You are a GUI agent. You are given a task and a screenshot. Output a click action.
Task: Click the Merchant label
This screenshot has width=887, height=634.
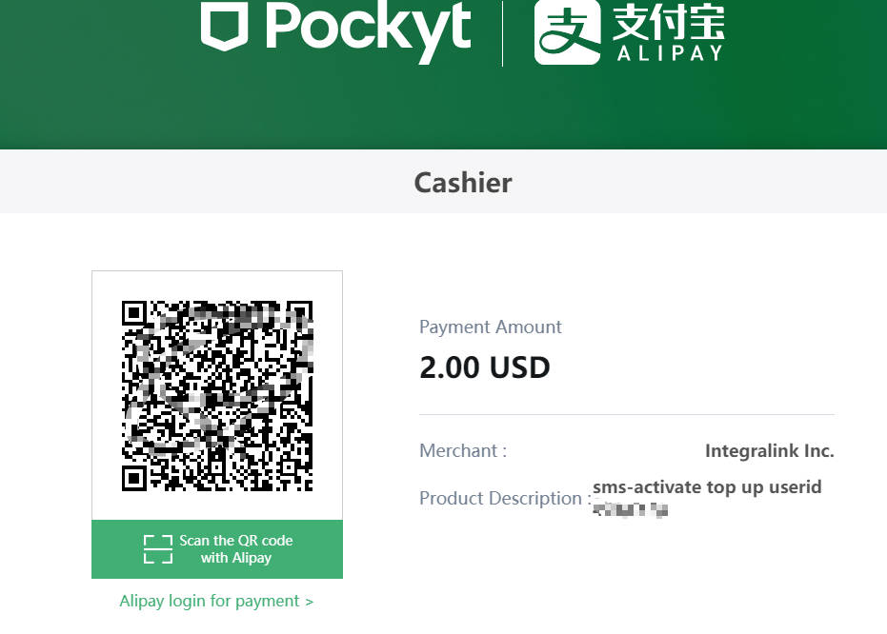pos(463,451)
